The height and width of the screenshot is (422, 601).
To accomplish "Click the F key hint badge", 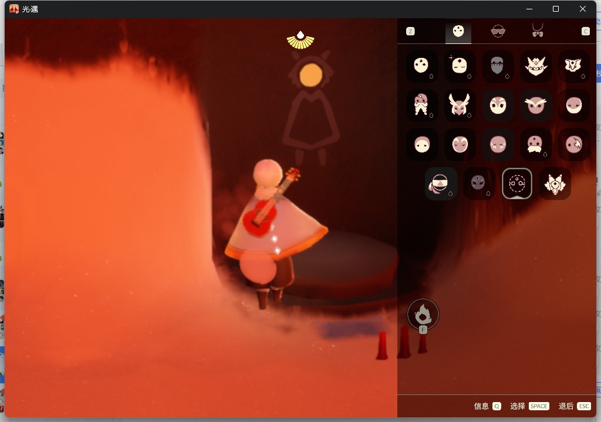I will click(423, 330).
